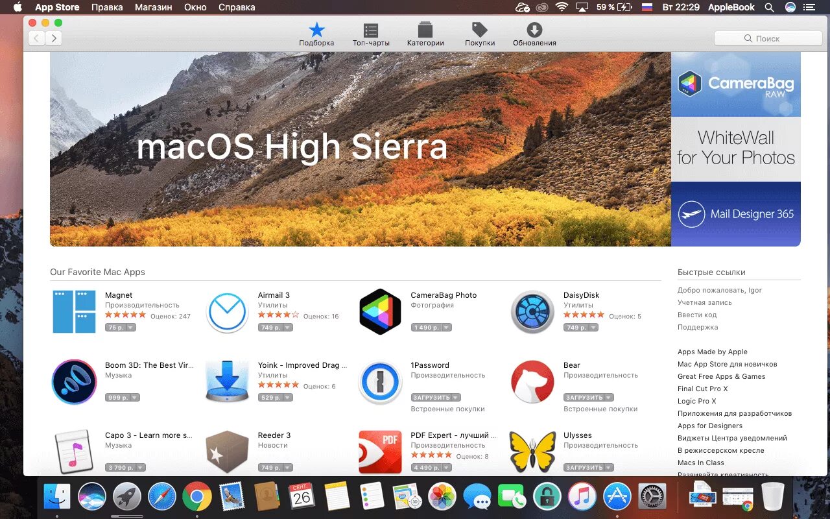This screenshot has height=519, width=830.
Task: Expand the Boom 3D 999 р. dropdown
Action: click(135, 398)
